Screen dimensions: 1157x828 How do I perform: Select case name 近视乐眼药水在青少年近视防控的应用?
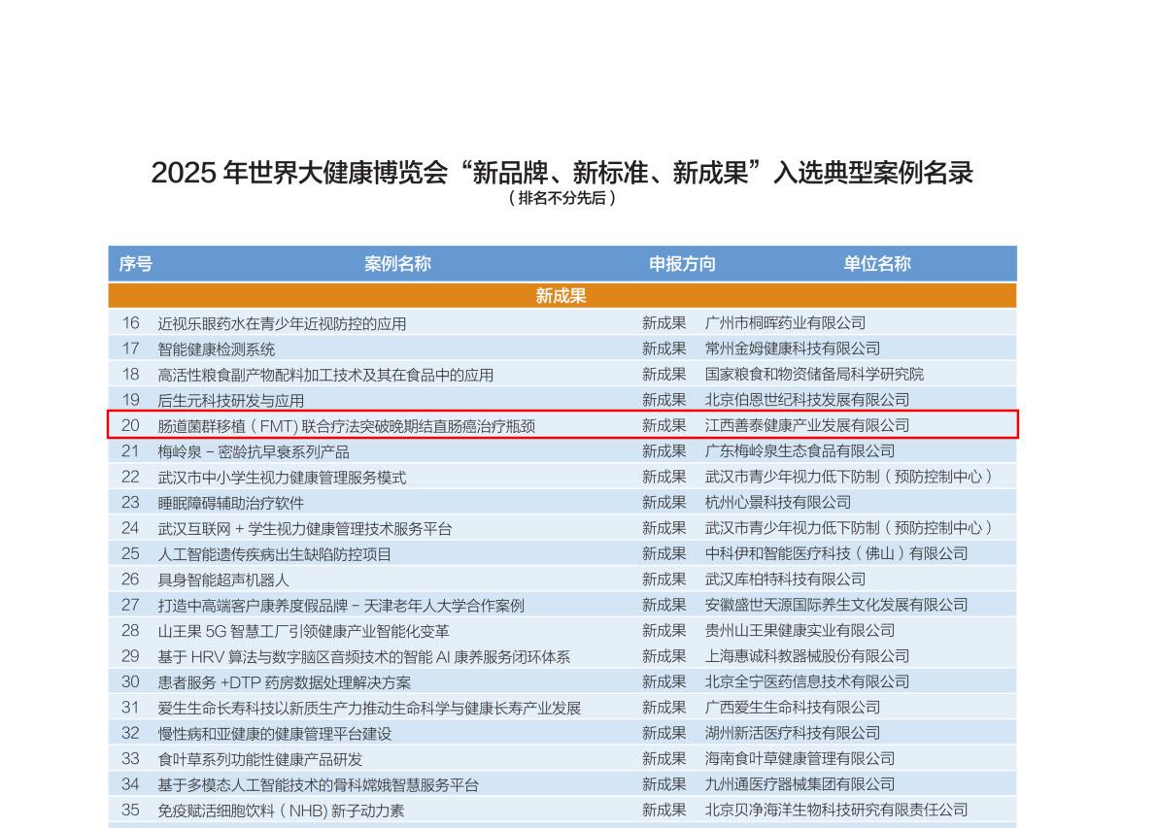coord(282,323)
